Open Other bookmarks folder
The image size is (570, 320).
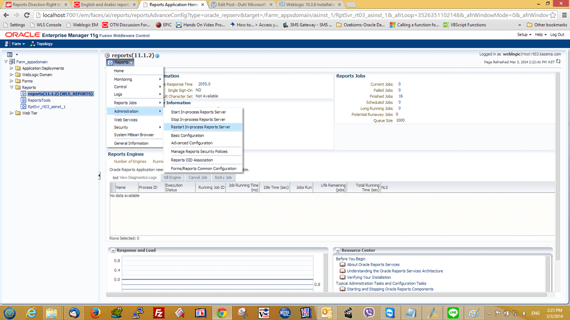(547, 24)
